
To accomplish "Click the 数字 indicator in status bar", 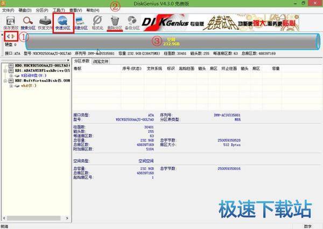I will 308,226.
